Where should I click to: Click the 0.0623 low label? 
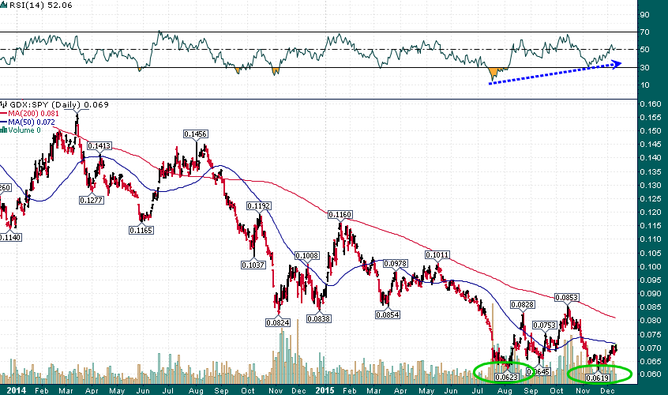pyautogui.click(x=507, y=377)
